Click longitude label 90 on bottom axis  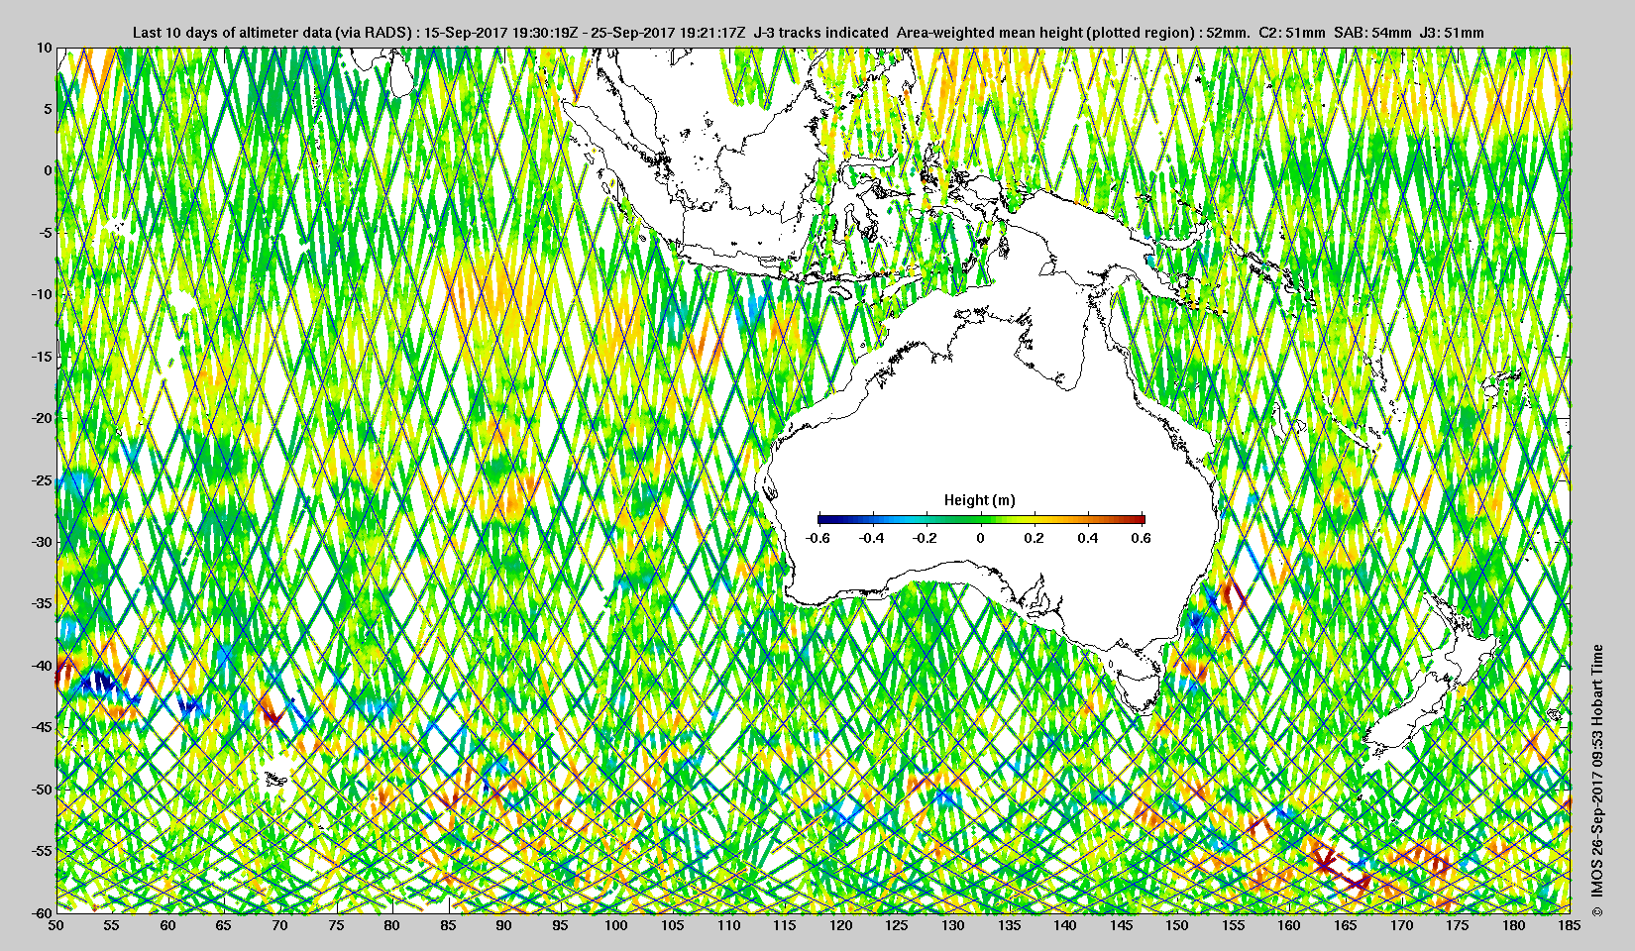(x=504, y=925)
